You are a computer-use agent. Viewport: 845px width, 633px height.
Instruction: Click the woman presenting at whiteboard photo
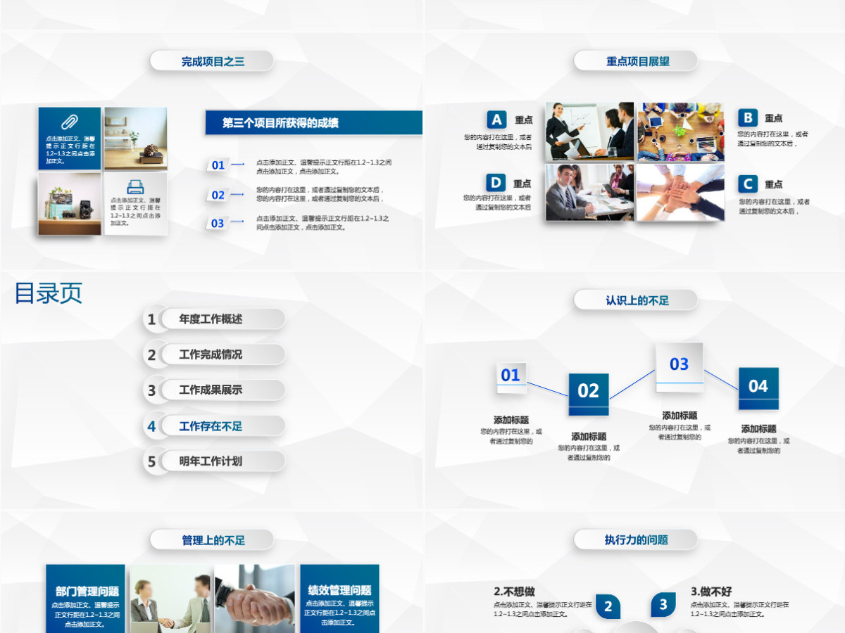(590, 133)
